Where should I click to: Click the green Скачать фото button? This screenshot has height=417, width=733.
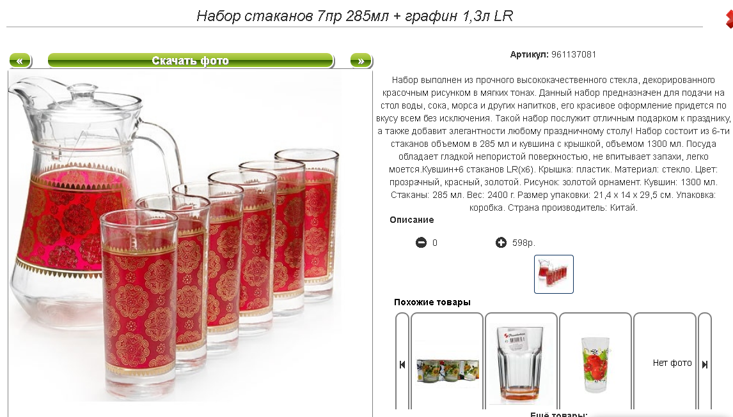click(x=190, y=61)
